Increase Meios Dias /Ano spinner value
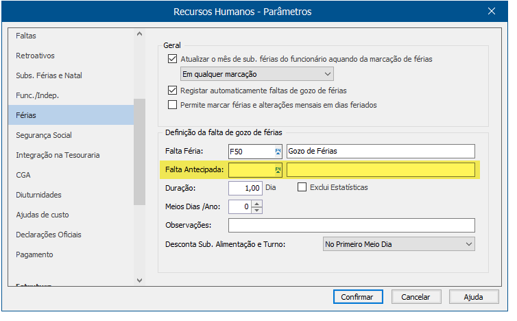Image resolution: width=517 pixels, height=321 pixels. pyautogui.click(x=256, y=203)
